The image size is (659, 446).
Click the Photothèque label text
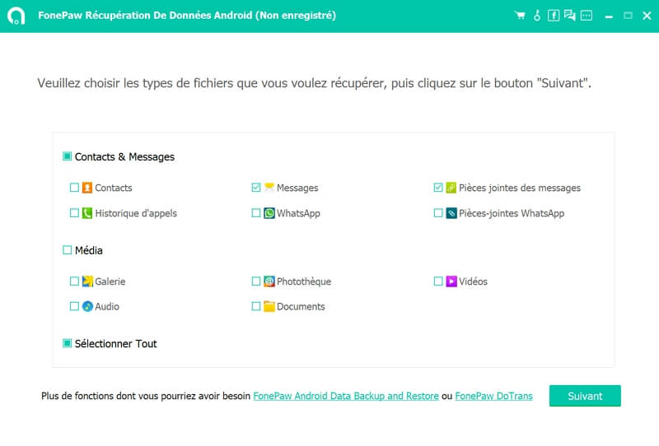point(304,281)
